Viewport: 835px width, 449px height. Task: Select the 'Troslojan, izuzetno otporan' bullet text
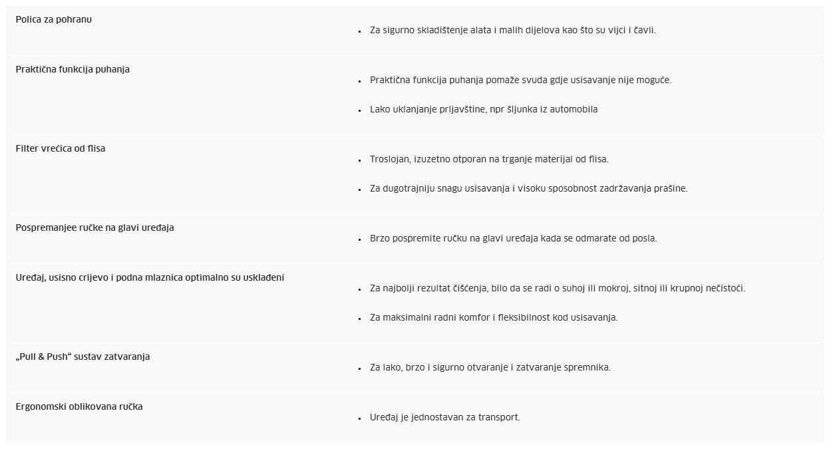coord(489,159)
